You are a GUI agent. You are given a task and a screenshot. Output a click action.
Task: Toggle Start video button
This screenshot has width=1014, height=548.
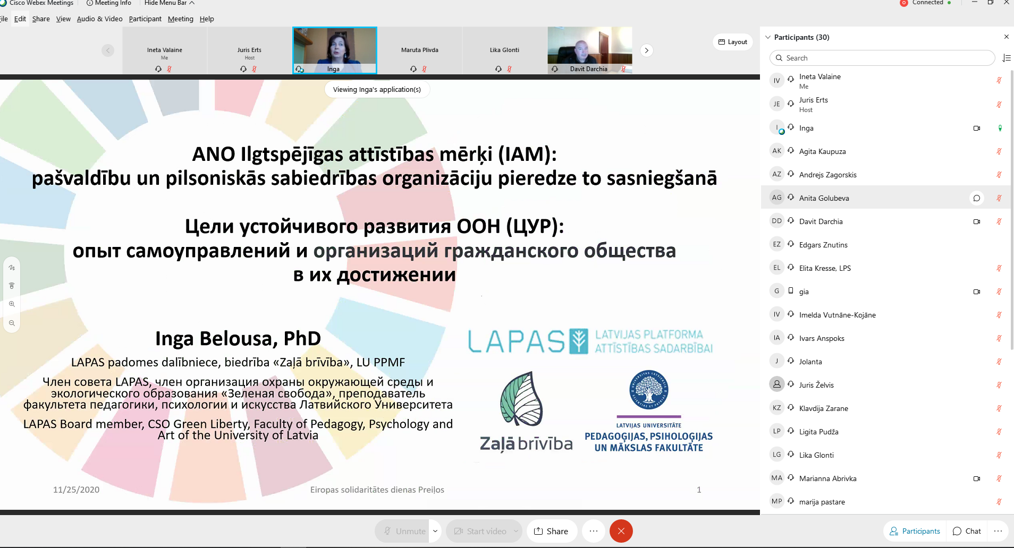coord(480,531)
